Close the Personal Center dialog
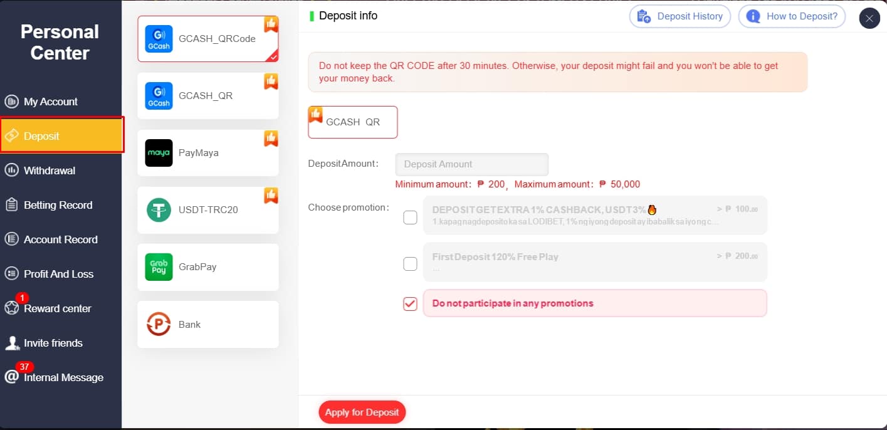The image size is (887, 430). (869, 19)
